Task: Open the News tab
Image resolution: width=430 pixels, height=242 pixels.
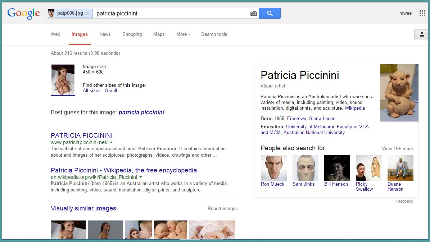Action: click(105, 34)
